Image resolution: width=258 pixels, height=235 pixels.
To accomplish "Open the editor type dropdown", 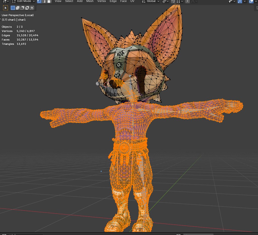I will 6,1.
